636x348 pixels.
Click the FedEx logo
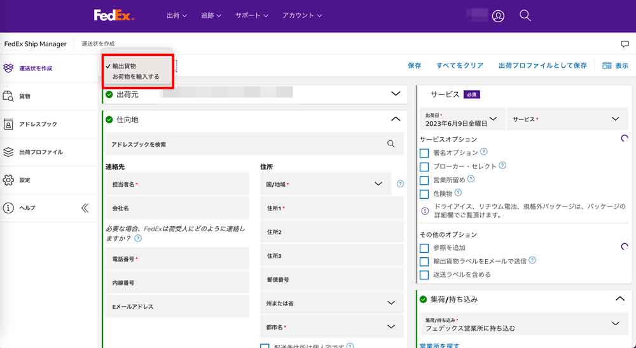tap(114, 15)
